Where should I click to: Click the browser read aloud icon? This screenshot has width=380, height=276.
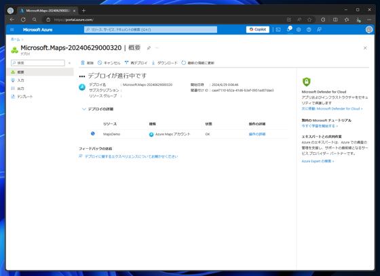pos(299,20)
